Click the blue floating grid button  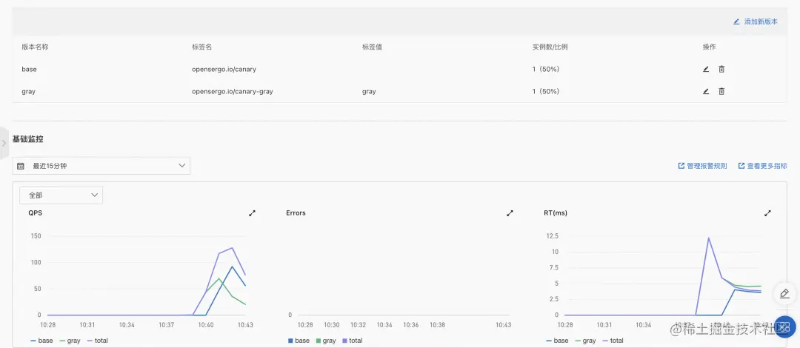click(785, 327)
